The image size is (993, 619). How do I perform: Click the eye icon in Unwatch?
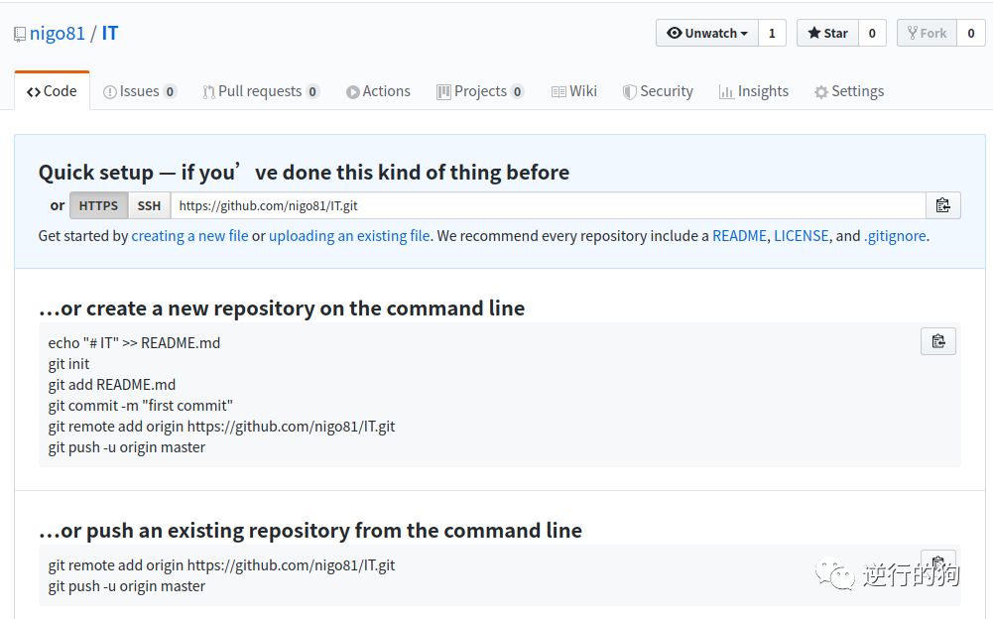(675, 33)
